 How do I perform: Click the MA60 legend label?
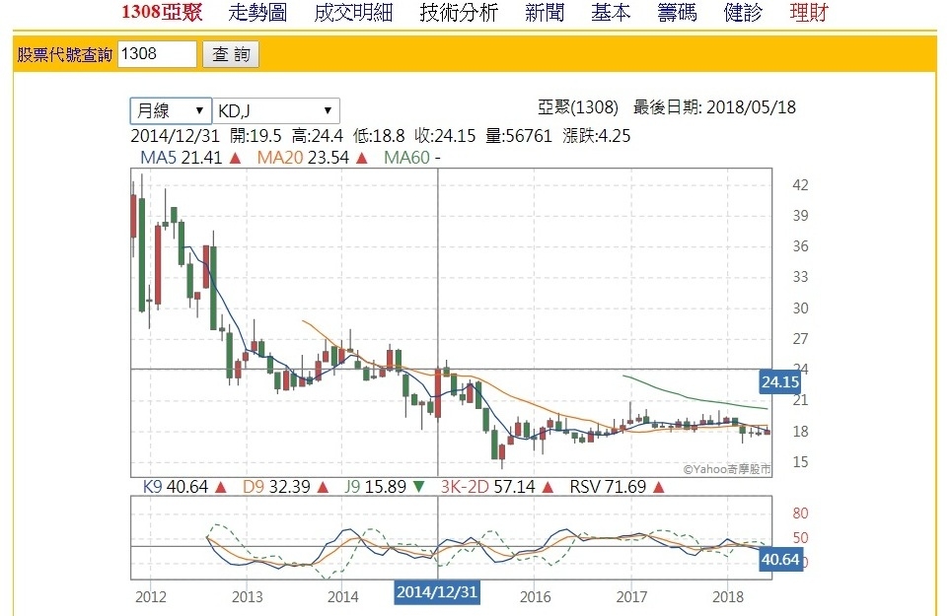pyautogui.click(x=412, y=158)
